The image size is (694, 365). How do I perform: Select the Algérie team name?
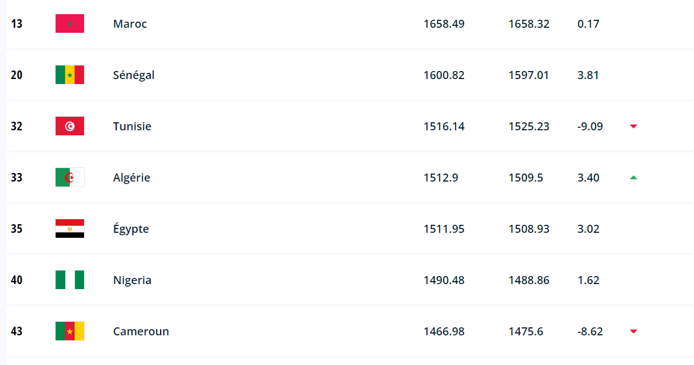click(x=132, y=178)
